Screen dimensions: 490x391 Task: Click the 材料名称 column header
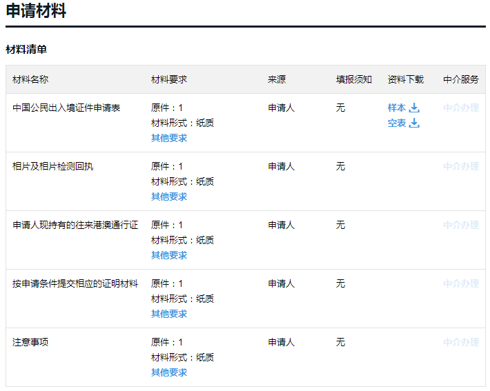pos(30,80)
